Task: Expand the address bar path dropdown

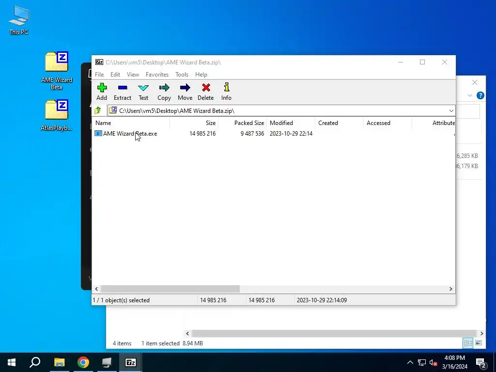Action: [x=451, y=111]
